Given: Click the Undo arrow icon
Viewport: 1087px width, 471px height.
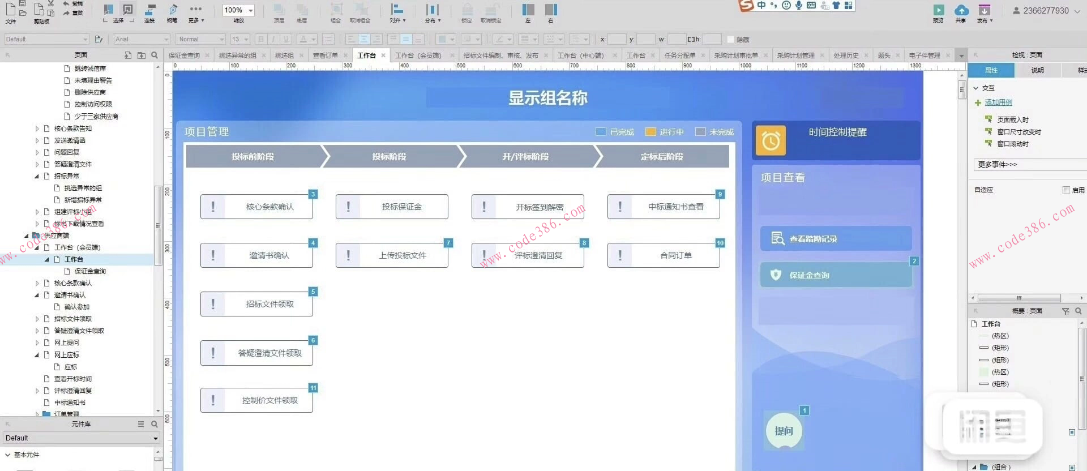Looking at the screenshot, I should tap(66, 3).
